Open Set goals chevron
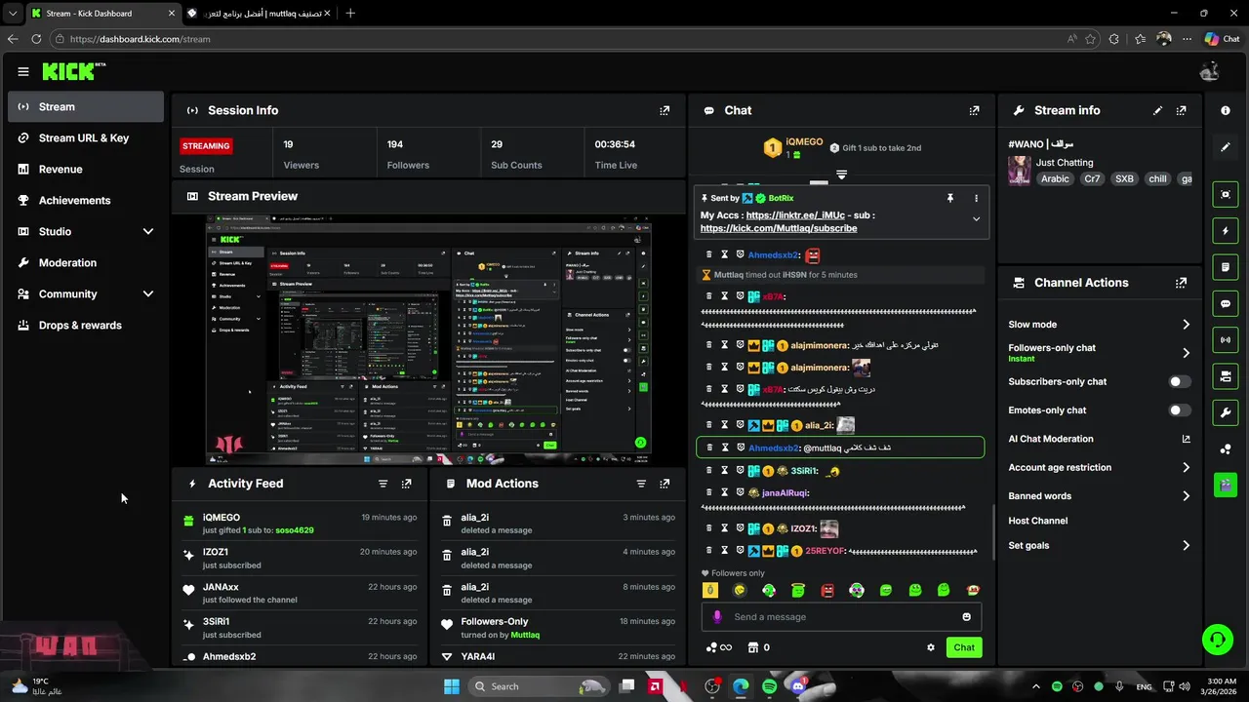 coord(1186,546)
